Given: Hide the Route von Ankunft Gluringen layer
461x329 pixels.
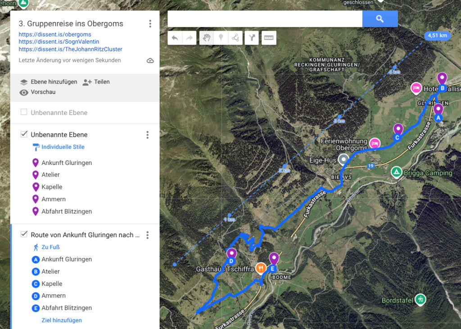Looking at the screenshot, I should point(24,235).
